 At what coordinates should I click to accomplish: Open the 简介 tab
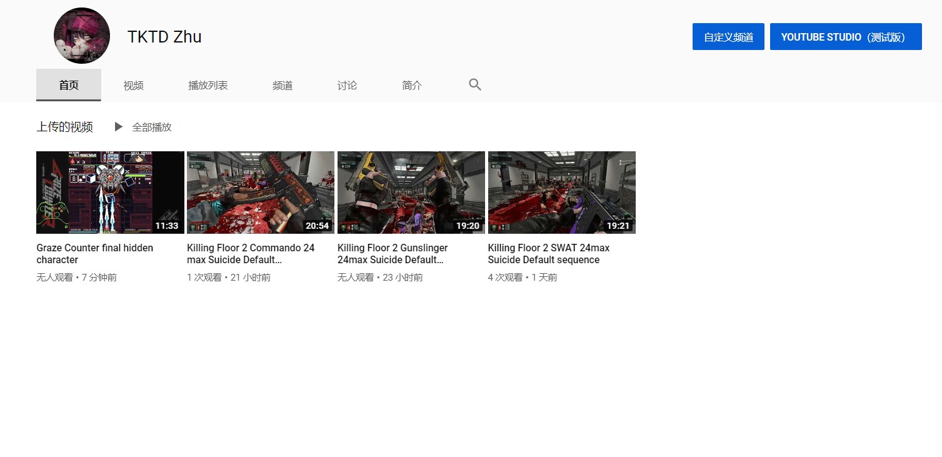[412, 86]
